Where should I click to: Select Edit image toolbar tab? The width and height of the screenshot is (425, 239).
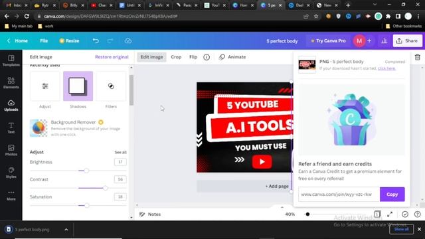[151, 57]
